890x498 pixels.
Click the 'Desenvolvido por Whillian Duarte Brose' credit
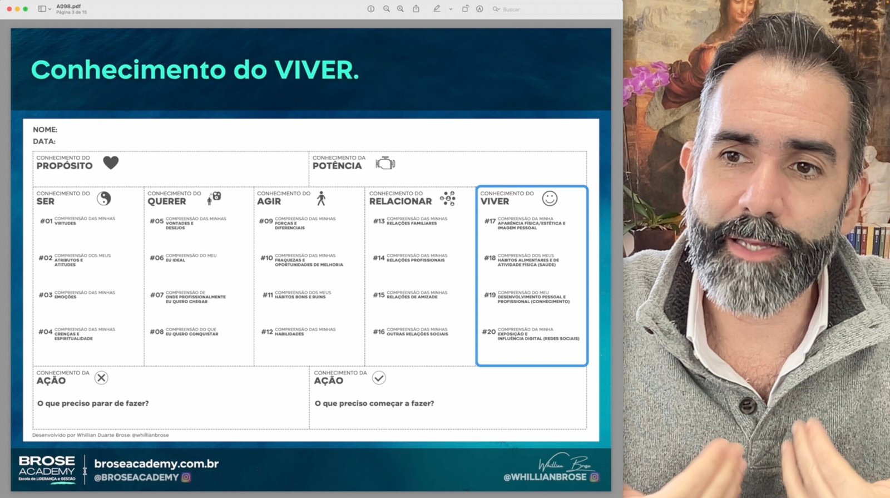coord(101,435)
